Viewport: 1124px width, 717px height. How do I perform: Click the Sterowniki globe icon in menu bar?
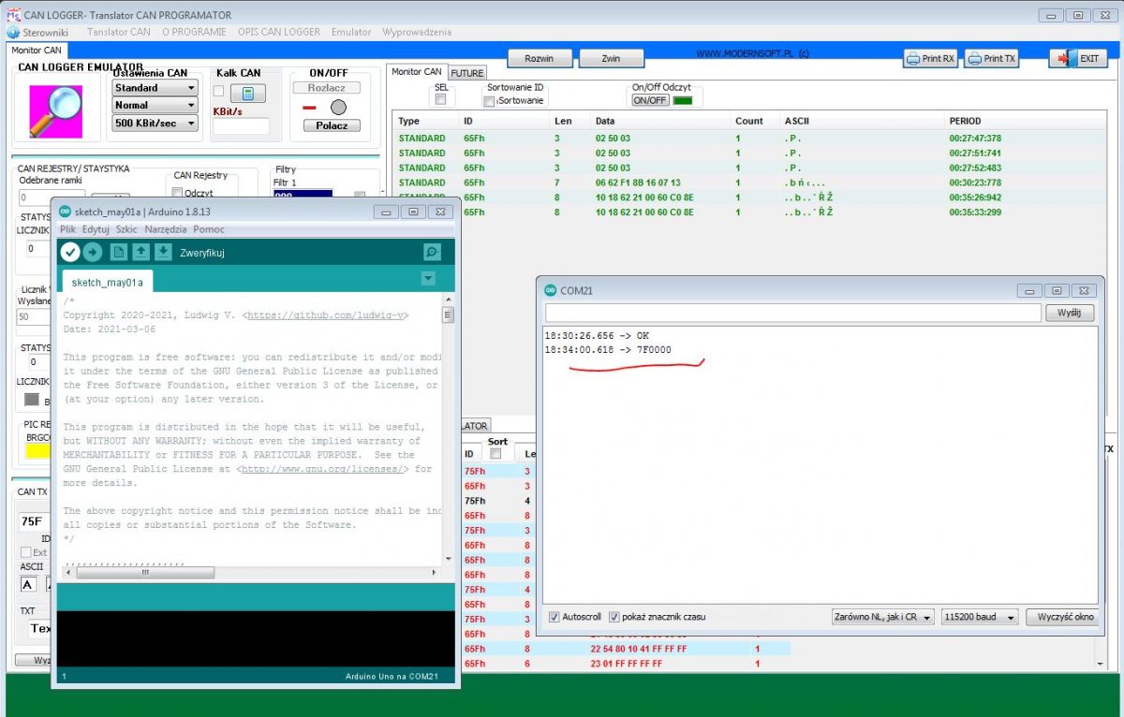13,32
